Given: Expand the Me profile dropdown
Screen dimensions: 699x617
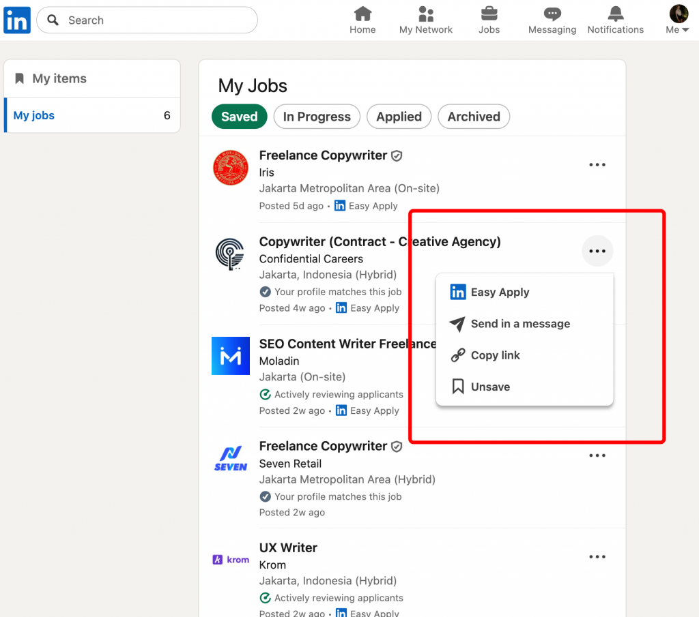Looking at the screenshot, I should [x=678, y=20].
